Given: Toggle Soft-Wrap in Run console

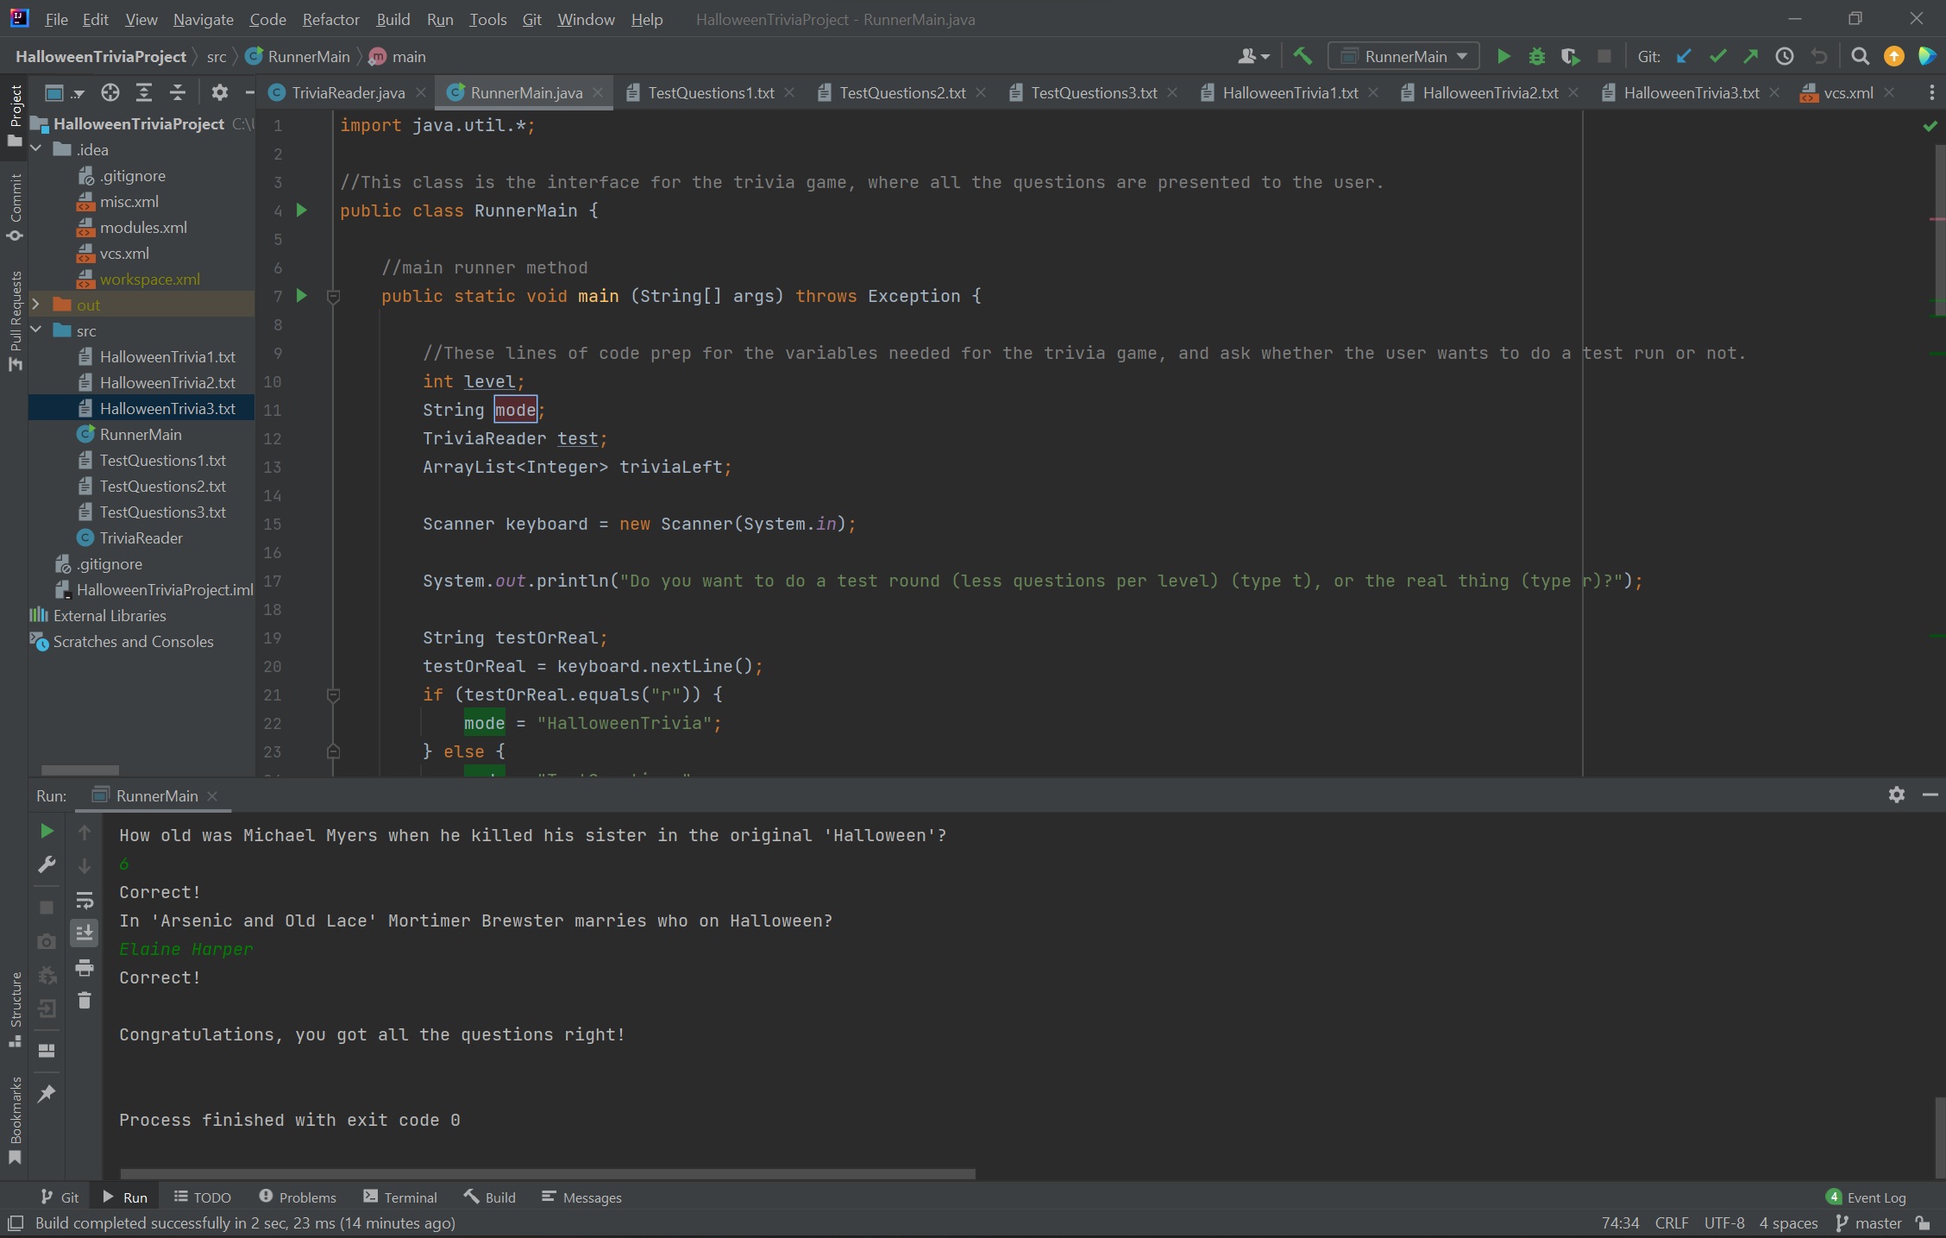Looking at the screenshot, I should 85,901.
